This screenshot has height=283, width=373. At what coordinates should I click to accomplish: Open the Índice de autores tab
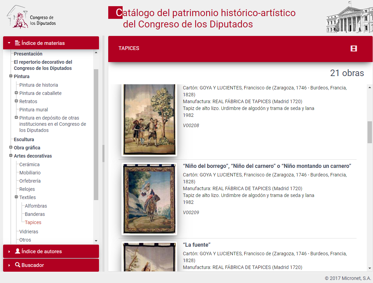[51, 251]
